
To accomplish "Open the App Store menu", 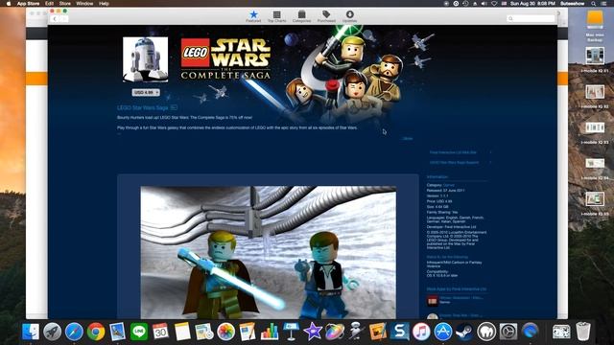I will [28, 4].
